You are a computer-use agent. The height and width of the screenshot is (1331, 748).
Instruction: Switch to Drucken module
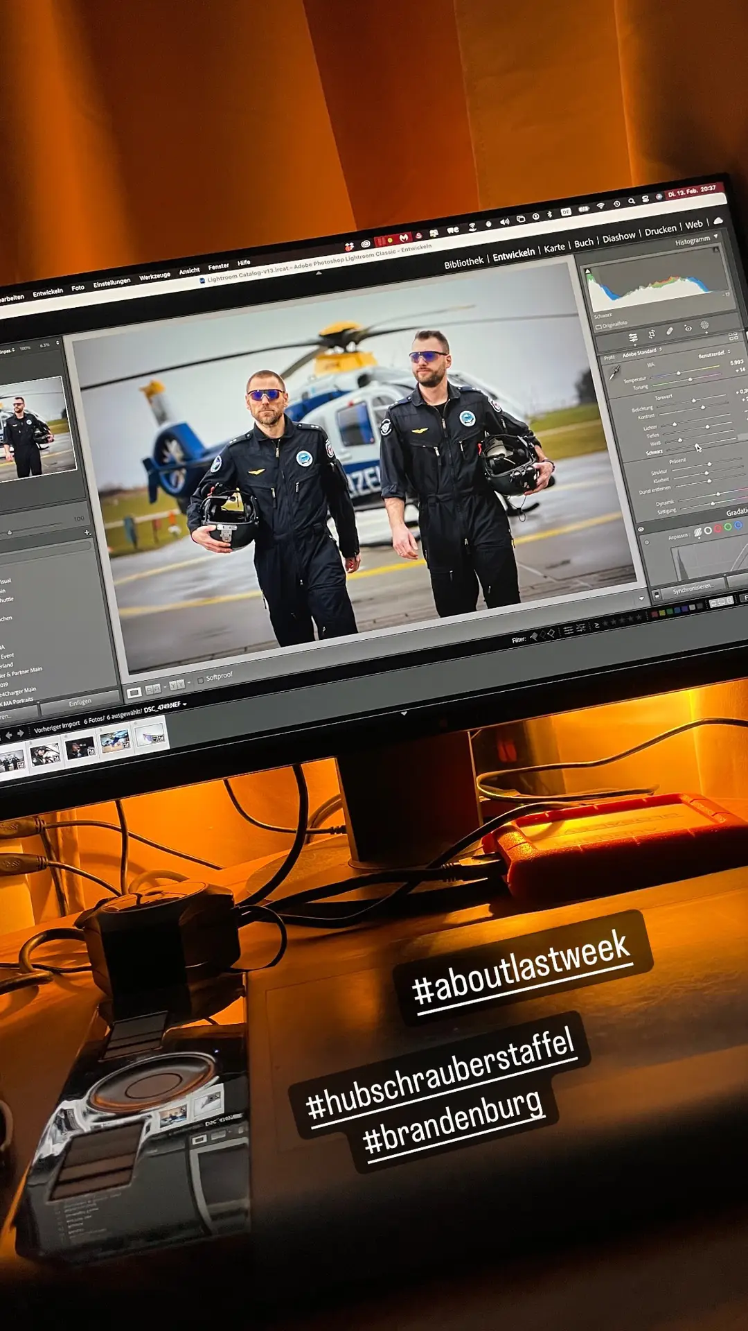(x=660, y=230)
